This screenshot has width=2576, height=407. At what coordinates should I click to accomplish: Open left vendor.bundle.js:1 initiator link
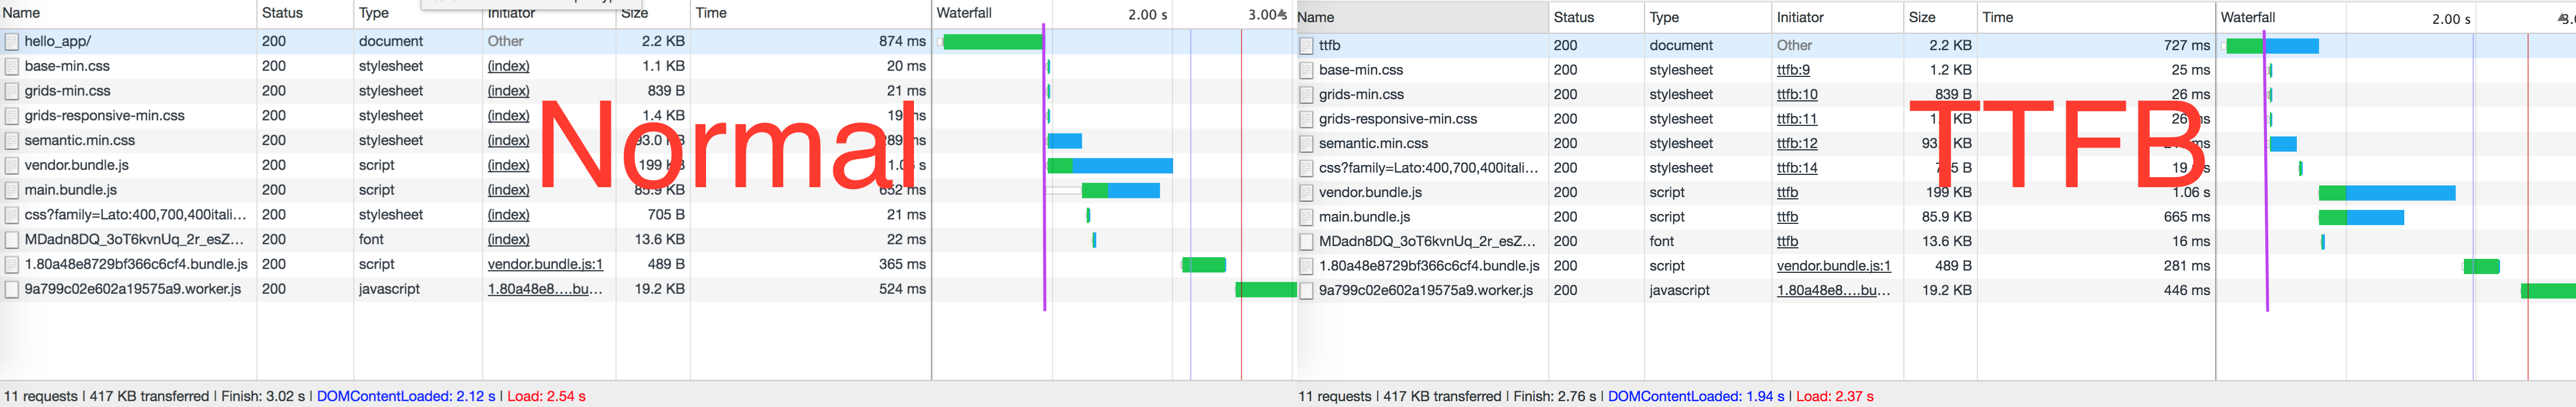(545, 264)
